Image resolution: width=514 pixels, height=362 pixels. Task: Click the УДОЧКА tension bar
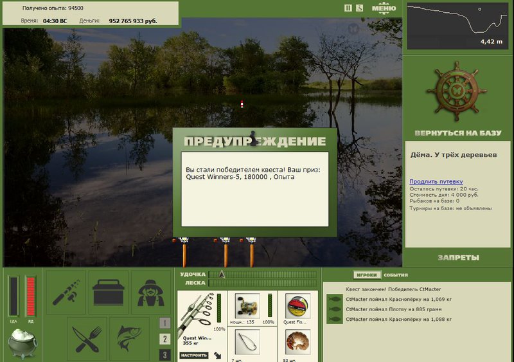pyautogui.click(x=263, y=275)
